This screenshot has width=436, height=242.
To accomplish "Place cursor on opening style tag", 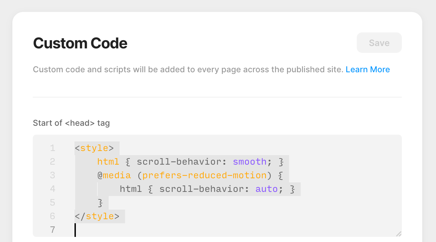I will (x=94, y=148).
